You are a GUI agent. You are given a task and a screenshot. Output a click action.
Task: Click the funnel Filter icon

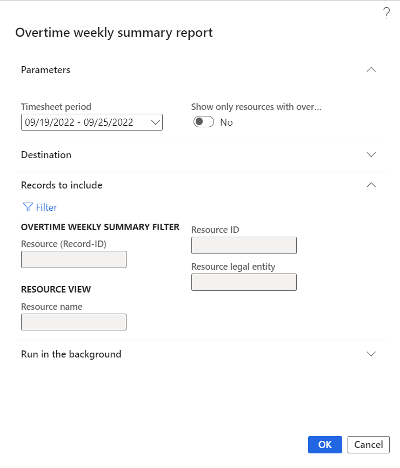[27, 207]
